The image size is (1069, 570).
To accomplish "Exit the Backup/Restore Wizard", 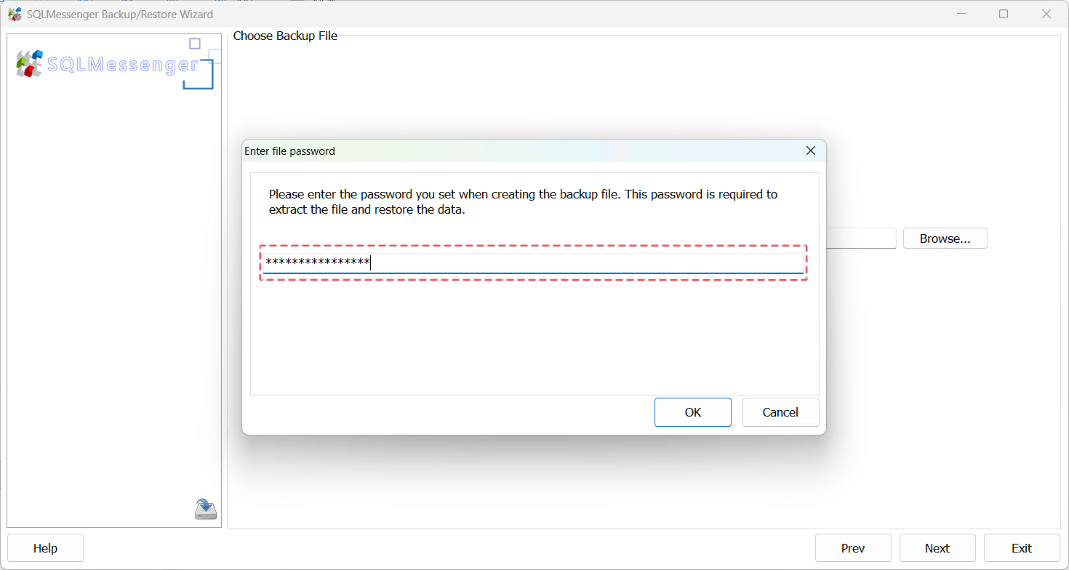I will click(1022, 547).
